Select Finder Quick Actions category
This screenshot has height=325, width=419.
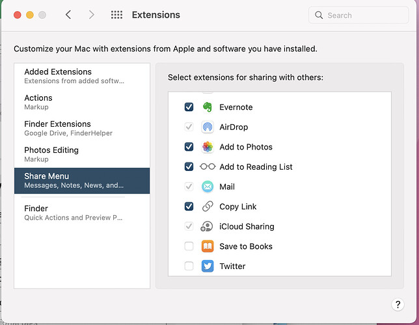[82, 213]
